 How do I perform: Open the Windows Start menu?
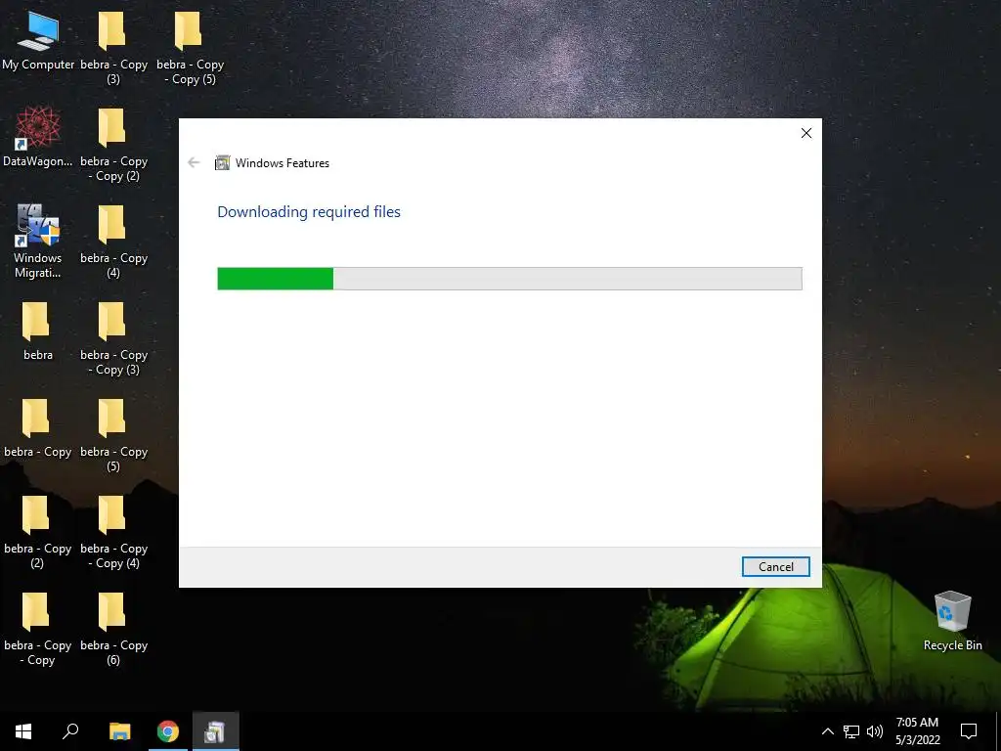coord(23,731)
